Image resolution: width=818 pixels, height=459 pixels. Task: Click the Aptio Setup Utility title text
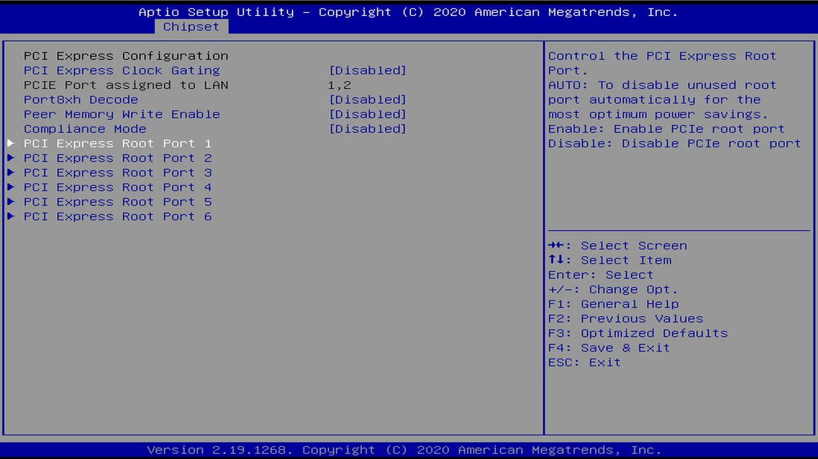pyautogui.click(x=408, y=12)
